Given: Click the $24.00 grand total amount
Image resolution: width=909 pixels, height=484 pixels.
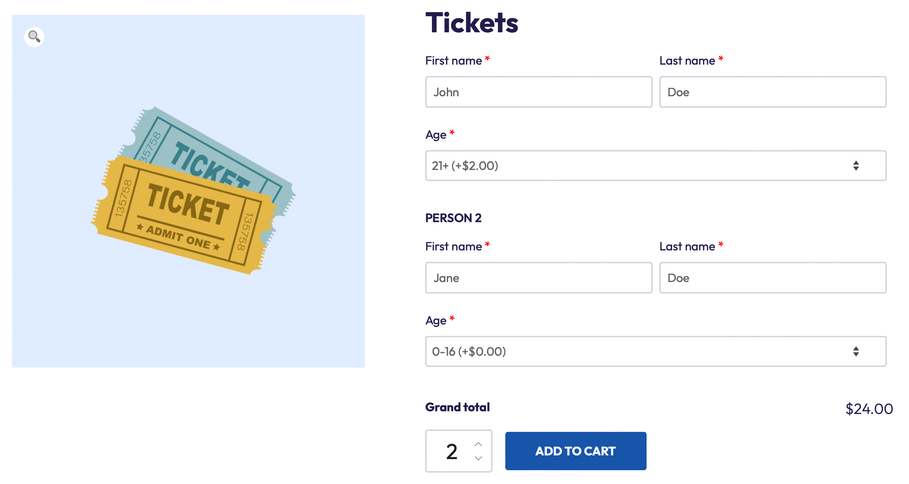Looking at the screenshot, I should [869, 409].
